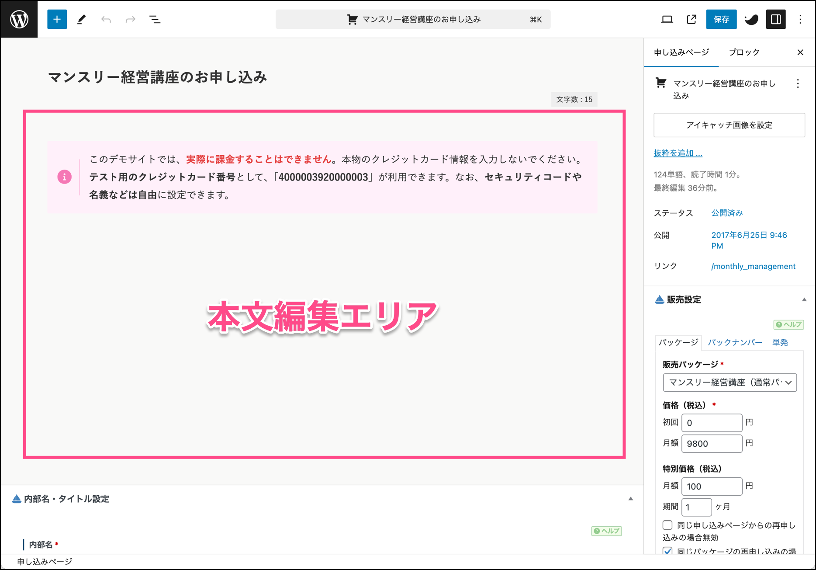The height and width of the screenshot is (570, 816).
Task: Click the 保存 button
Action: click(721, 19)
